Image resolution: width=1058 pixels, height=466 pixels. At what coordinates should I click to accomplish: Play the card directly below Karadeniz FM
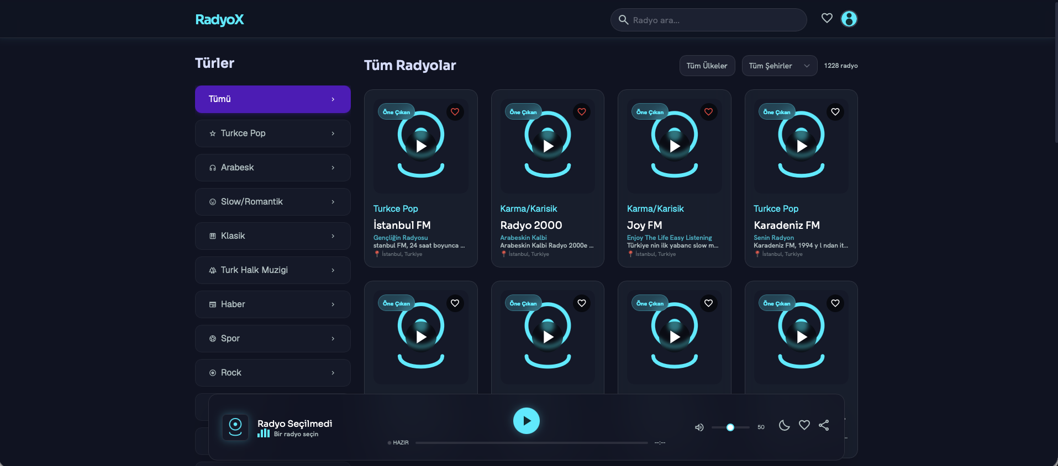[802, 337]
